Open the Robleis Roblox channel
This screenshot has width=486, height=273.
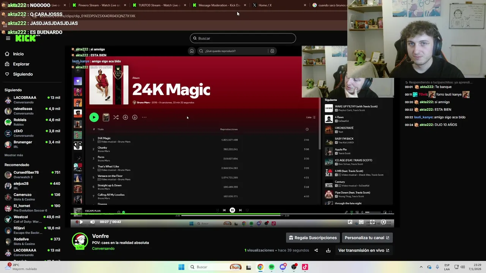click(32, 122)
